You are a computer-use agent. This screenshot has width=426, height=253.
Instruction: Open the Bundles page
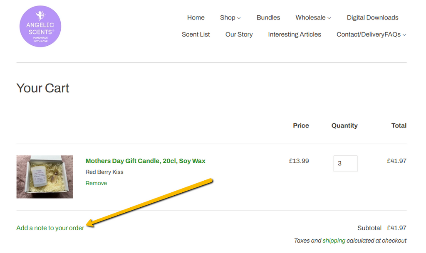268,17
